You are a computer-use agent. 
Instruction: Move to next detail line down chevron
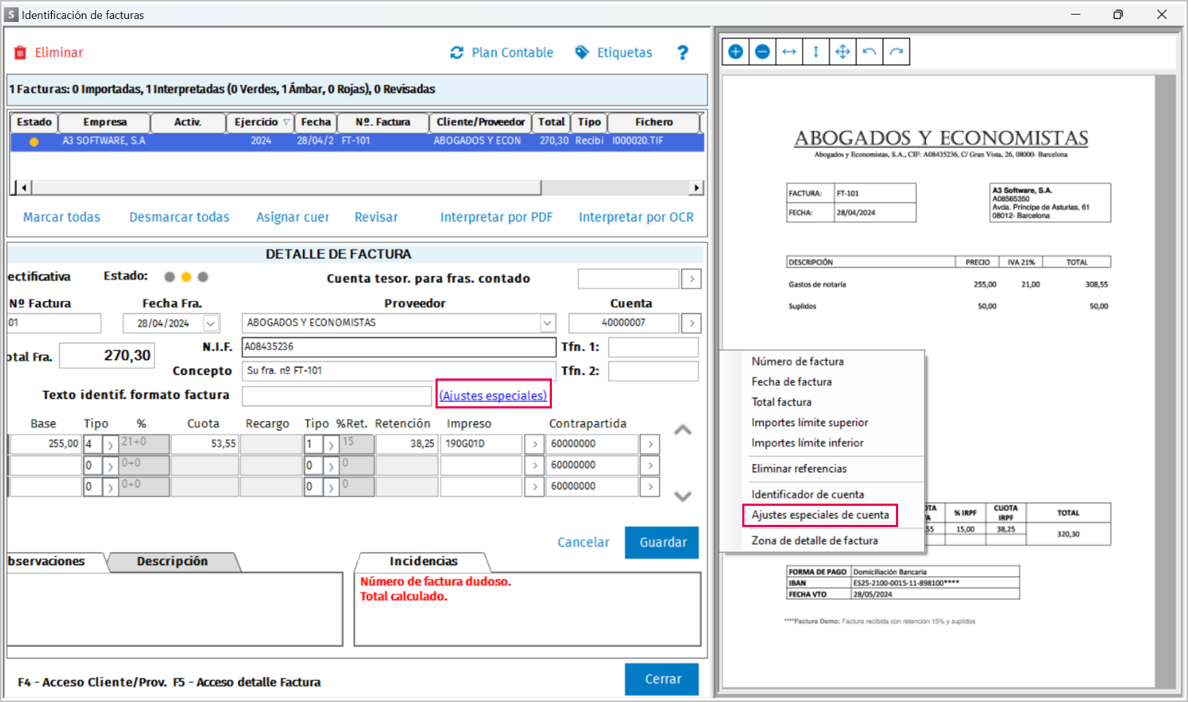[682, 496]
